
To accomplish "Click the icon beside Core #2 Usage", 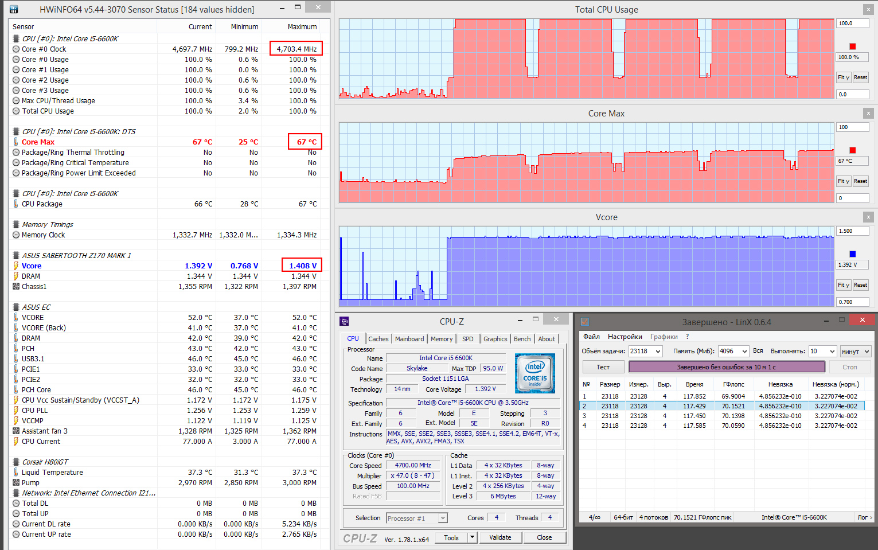I will tap(16, 80).
